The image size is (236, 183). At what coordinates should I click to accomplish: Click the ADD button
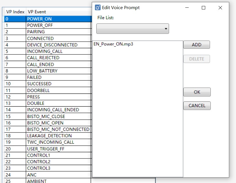pyautogui.click(x=196, y=45)
